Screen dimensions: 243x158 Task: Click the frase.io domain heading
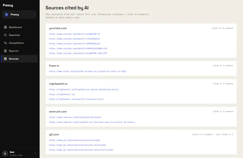[54, 66]
